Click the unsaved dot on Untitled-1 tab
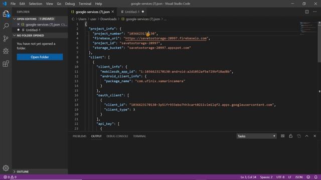 143,12
